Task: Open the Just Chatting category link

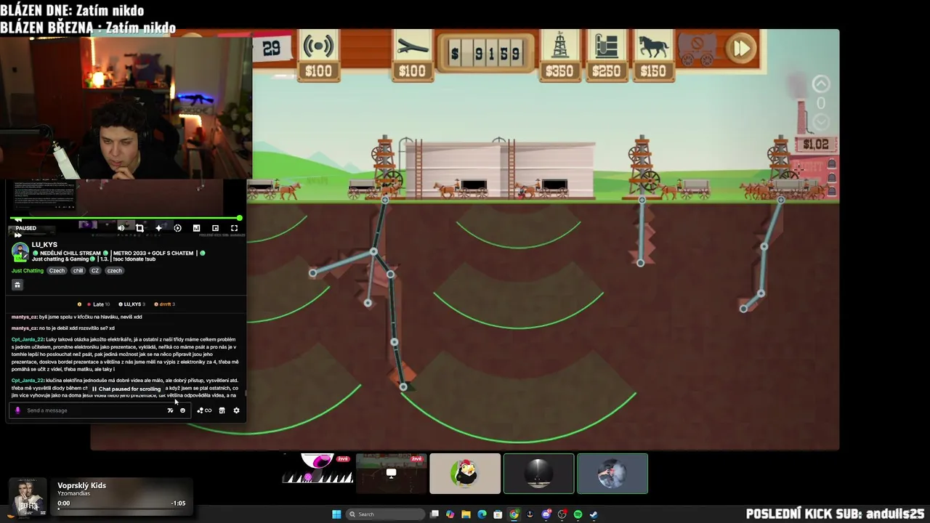Action: (x=28, y=270)
